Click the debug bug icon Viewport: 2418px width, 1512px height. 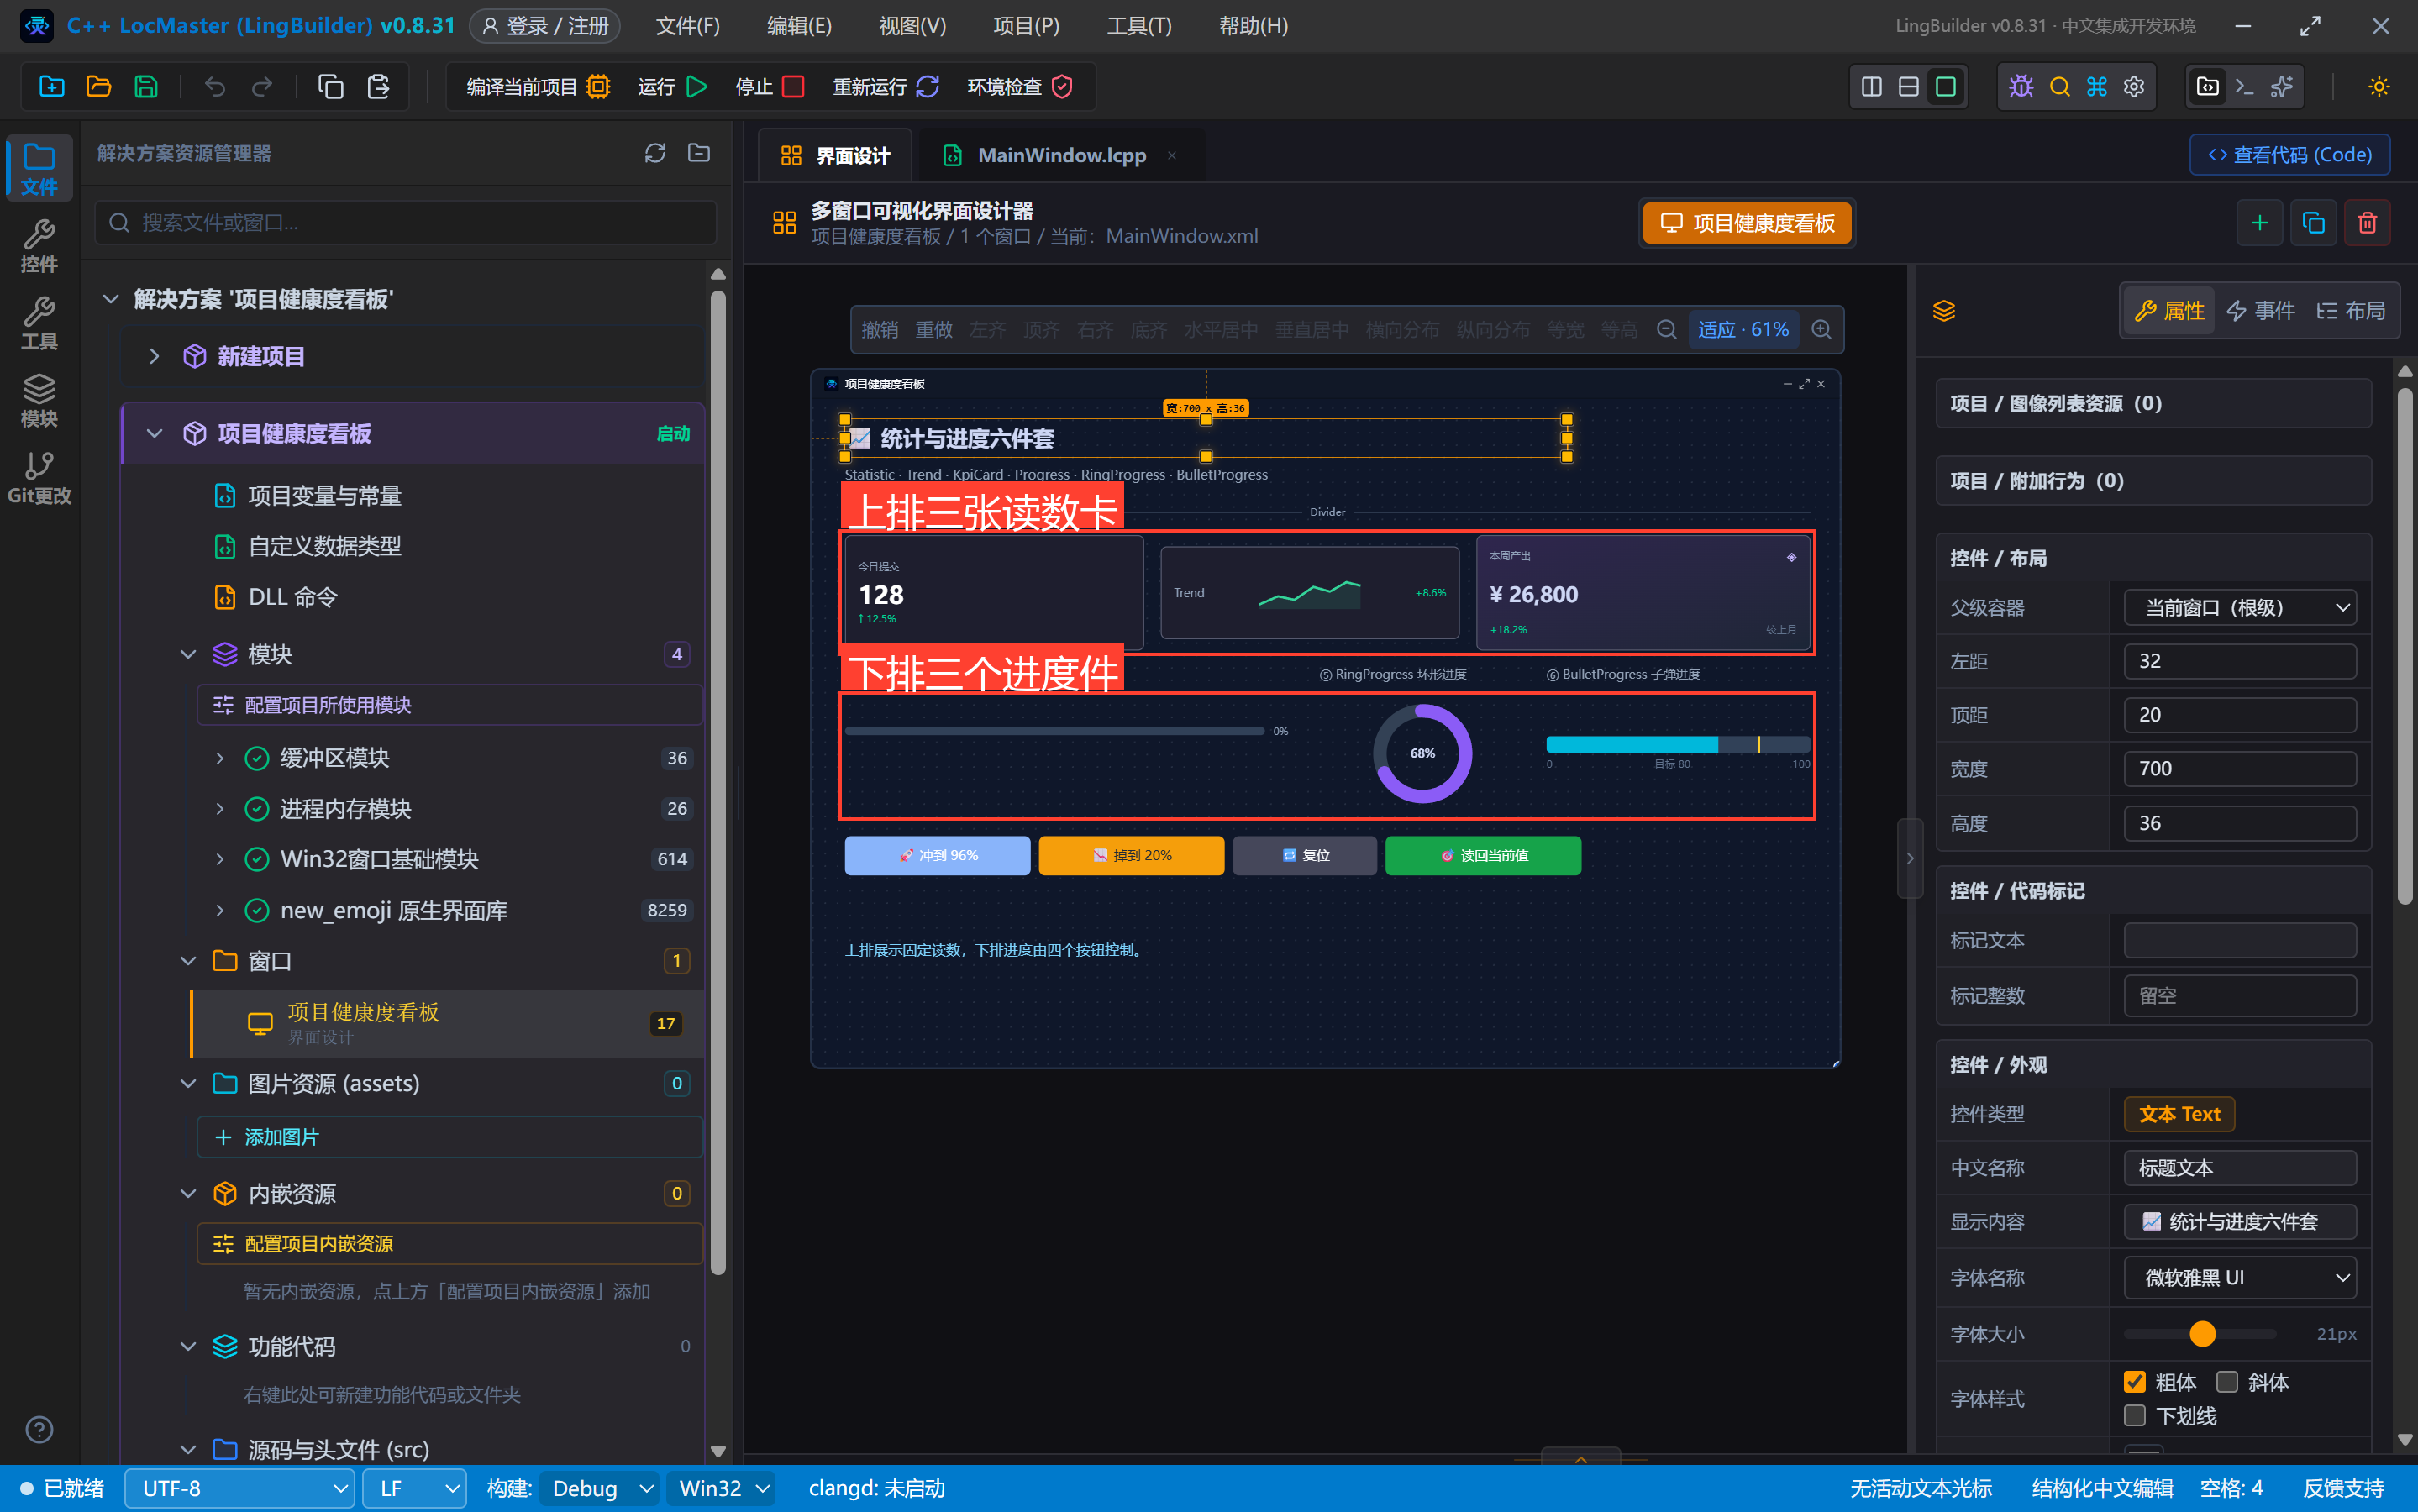click(x=2021, y=87)
